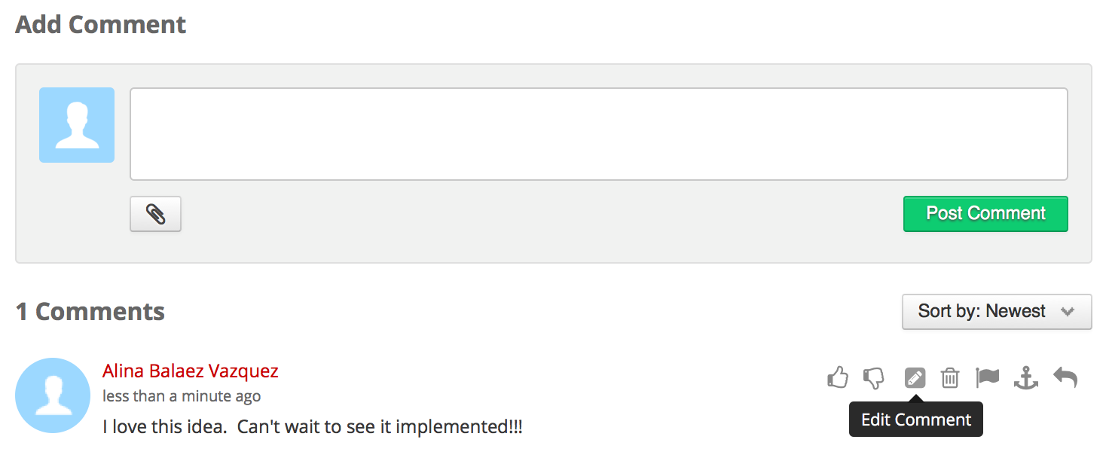Viewport: 1106px width, 467px height.
Task: Click Alina's round avatar picture
Action: pos(53,395)
